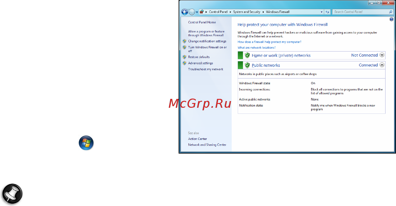
Task: Click the Restore defaults link
Action: pyautogui.click(x=199, y=57)
